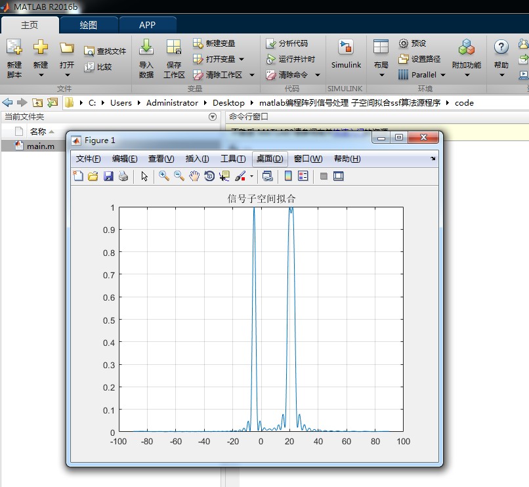Show Plot Tools and dock figure
529x487 pixels.
[339, 176]
